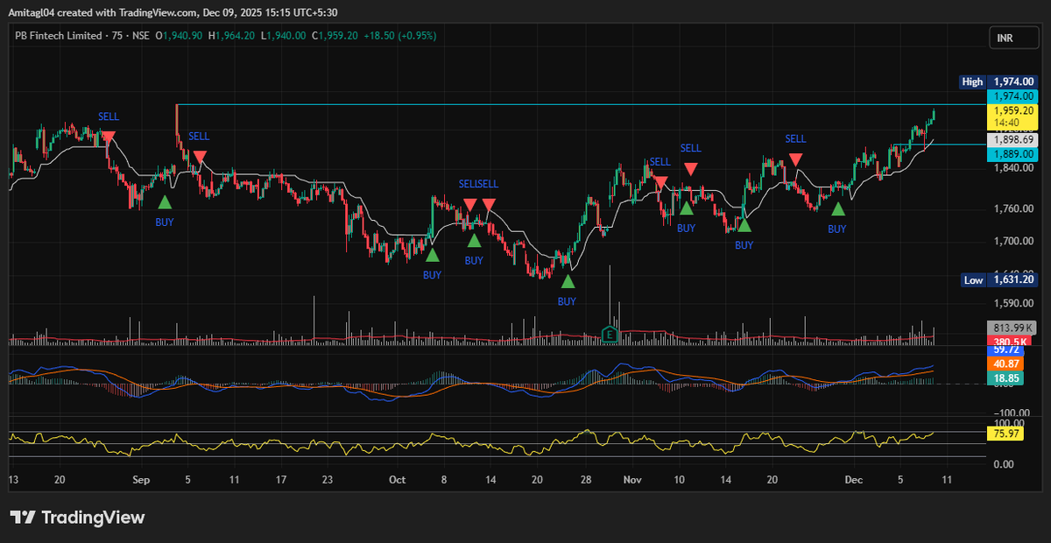The width and height of the screenshot is (1051, 543).
Task: Click the 1,760.00 price axis label
Action: (x=1012, y=209)
